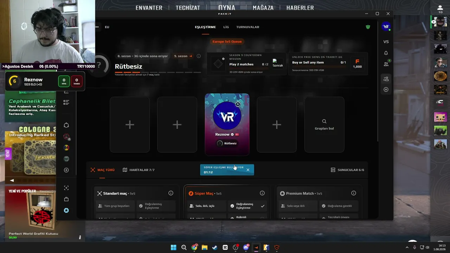Open the SUNUCULAR 6/6 tab

point(347,170)
